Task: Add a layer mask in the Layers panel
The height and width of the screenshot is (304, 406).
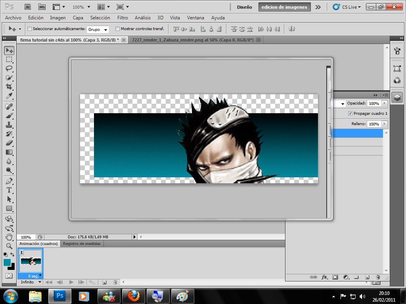Action: coord(335,277)
